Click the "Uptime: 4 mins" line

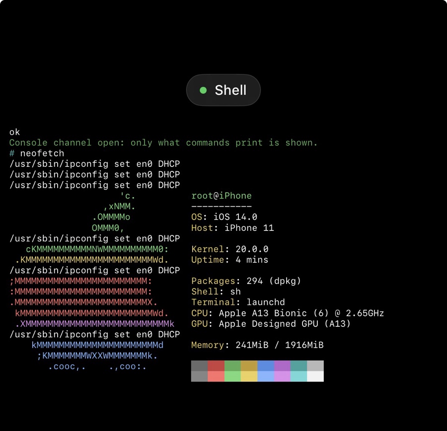pyautogui.click(x=230, y=260)
